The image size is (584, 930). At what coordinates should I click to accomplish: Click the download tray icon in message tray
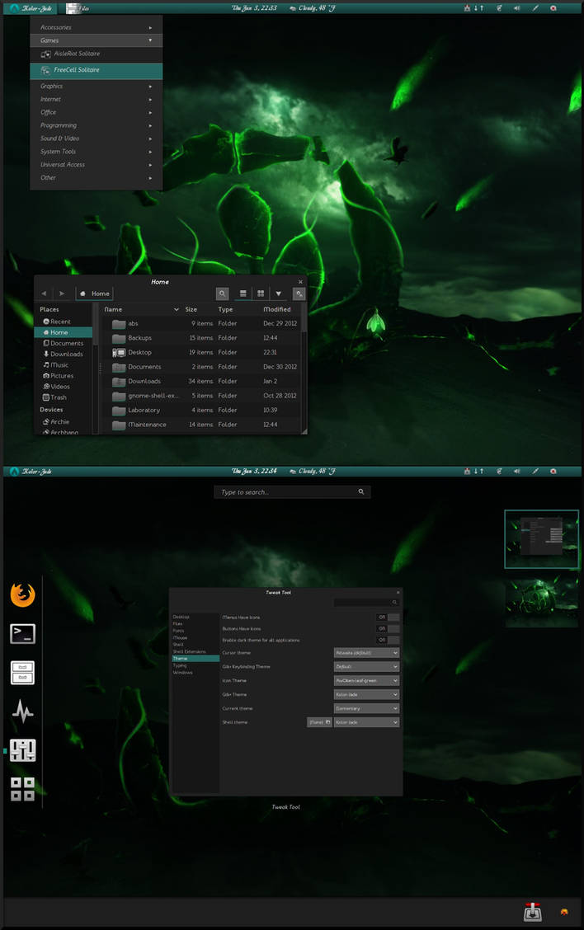(x=532, y=912)
